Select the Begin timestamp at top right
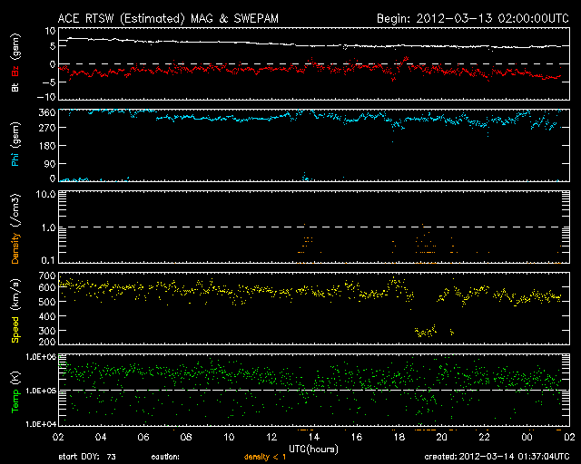Screen dimensions: 581x464 tap(471, 18)
